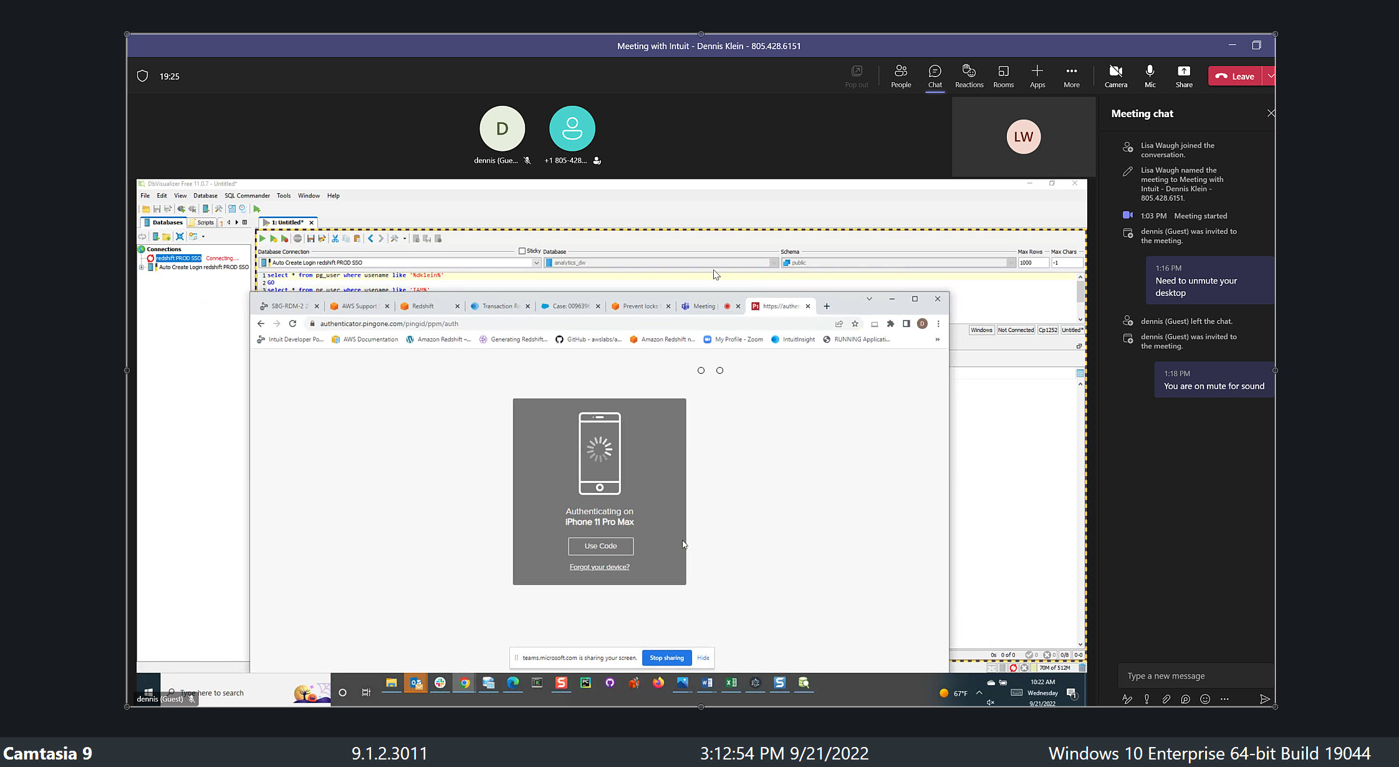1399x767 pixels.
Task: Click the Share screen icon
Action: [1183, 76]
